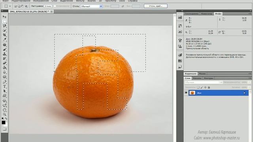Viewport: 253px width, 142px height.
Task: Select the Path Selection tool
Action: click(x=4, y=91)
